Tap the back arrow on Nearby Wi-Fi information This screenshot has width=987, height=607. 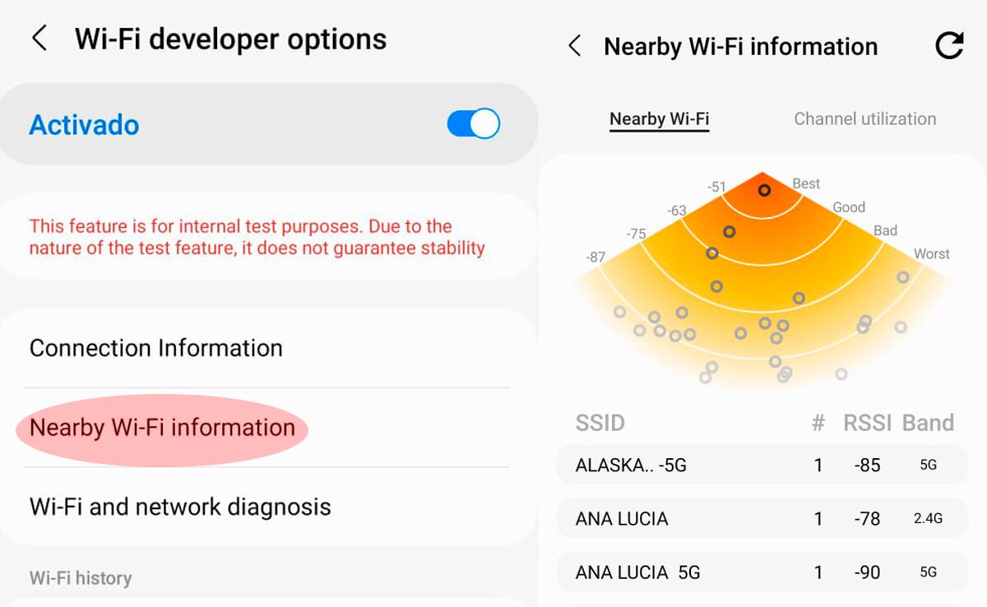tap(574, 47)
